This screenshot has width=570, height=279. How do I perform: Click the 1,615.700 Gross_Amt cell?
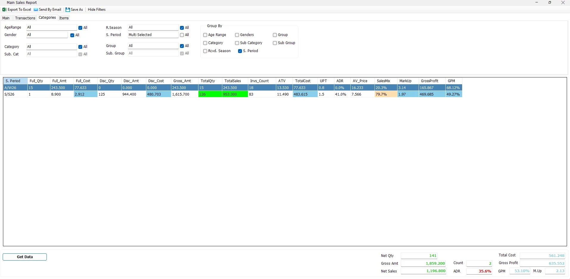(x=185, y=94)
